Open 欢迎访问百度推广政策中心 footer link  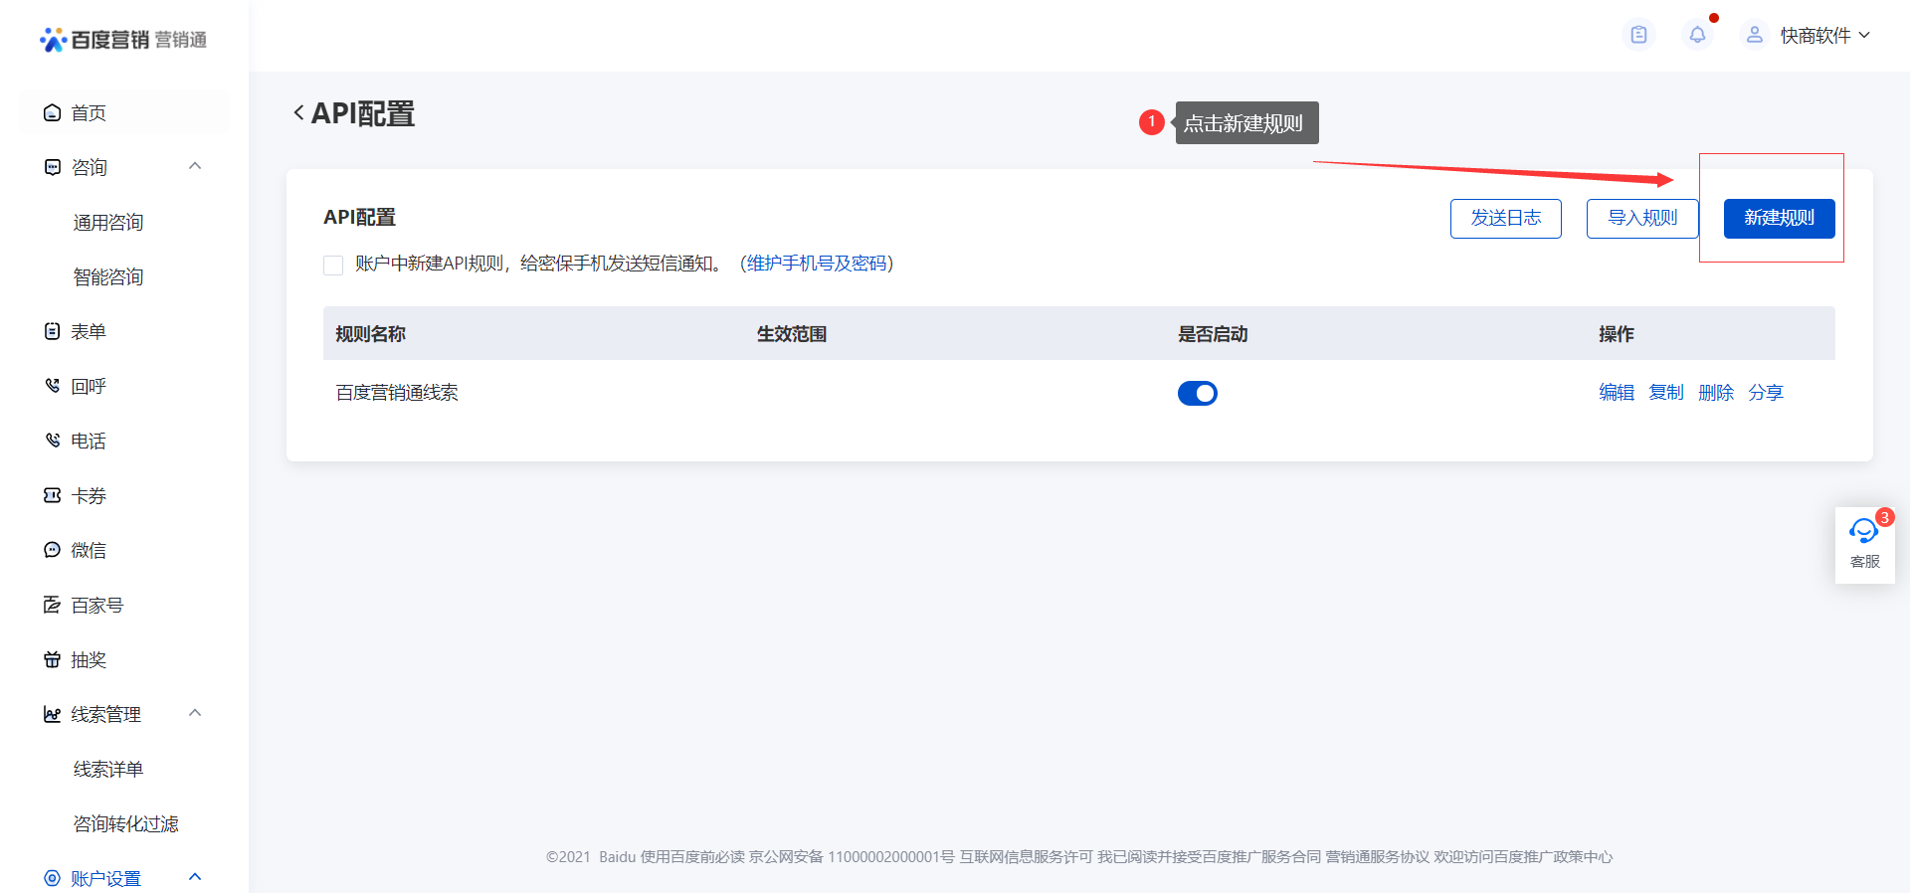coord(1523,857)
